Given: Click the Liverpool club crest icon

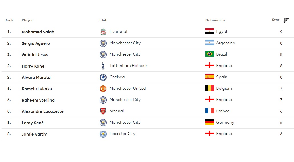Looking at the screenshot, I should (x=103, y=32).
